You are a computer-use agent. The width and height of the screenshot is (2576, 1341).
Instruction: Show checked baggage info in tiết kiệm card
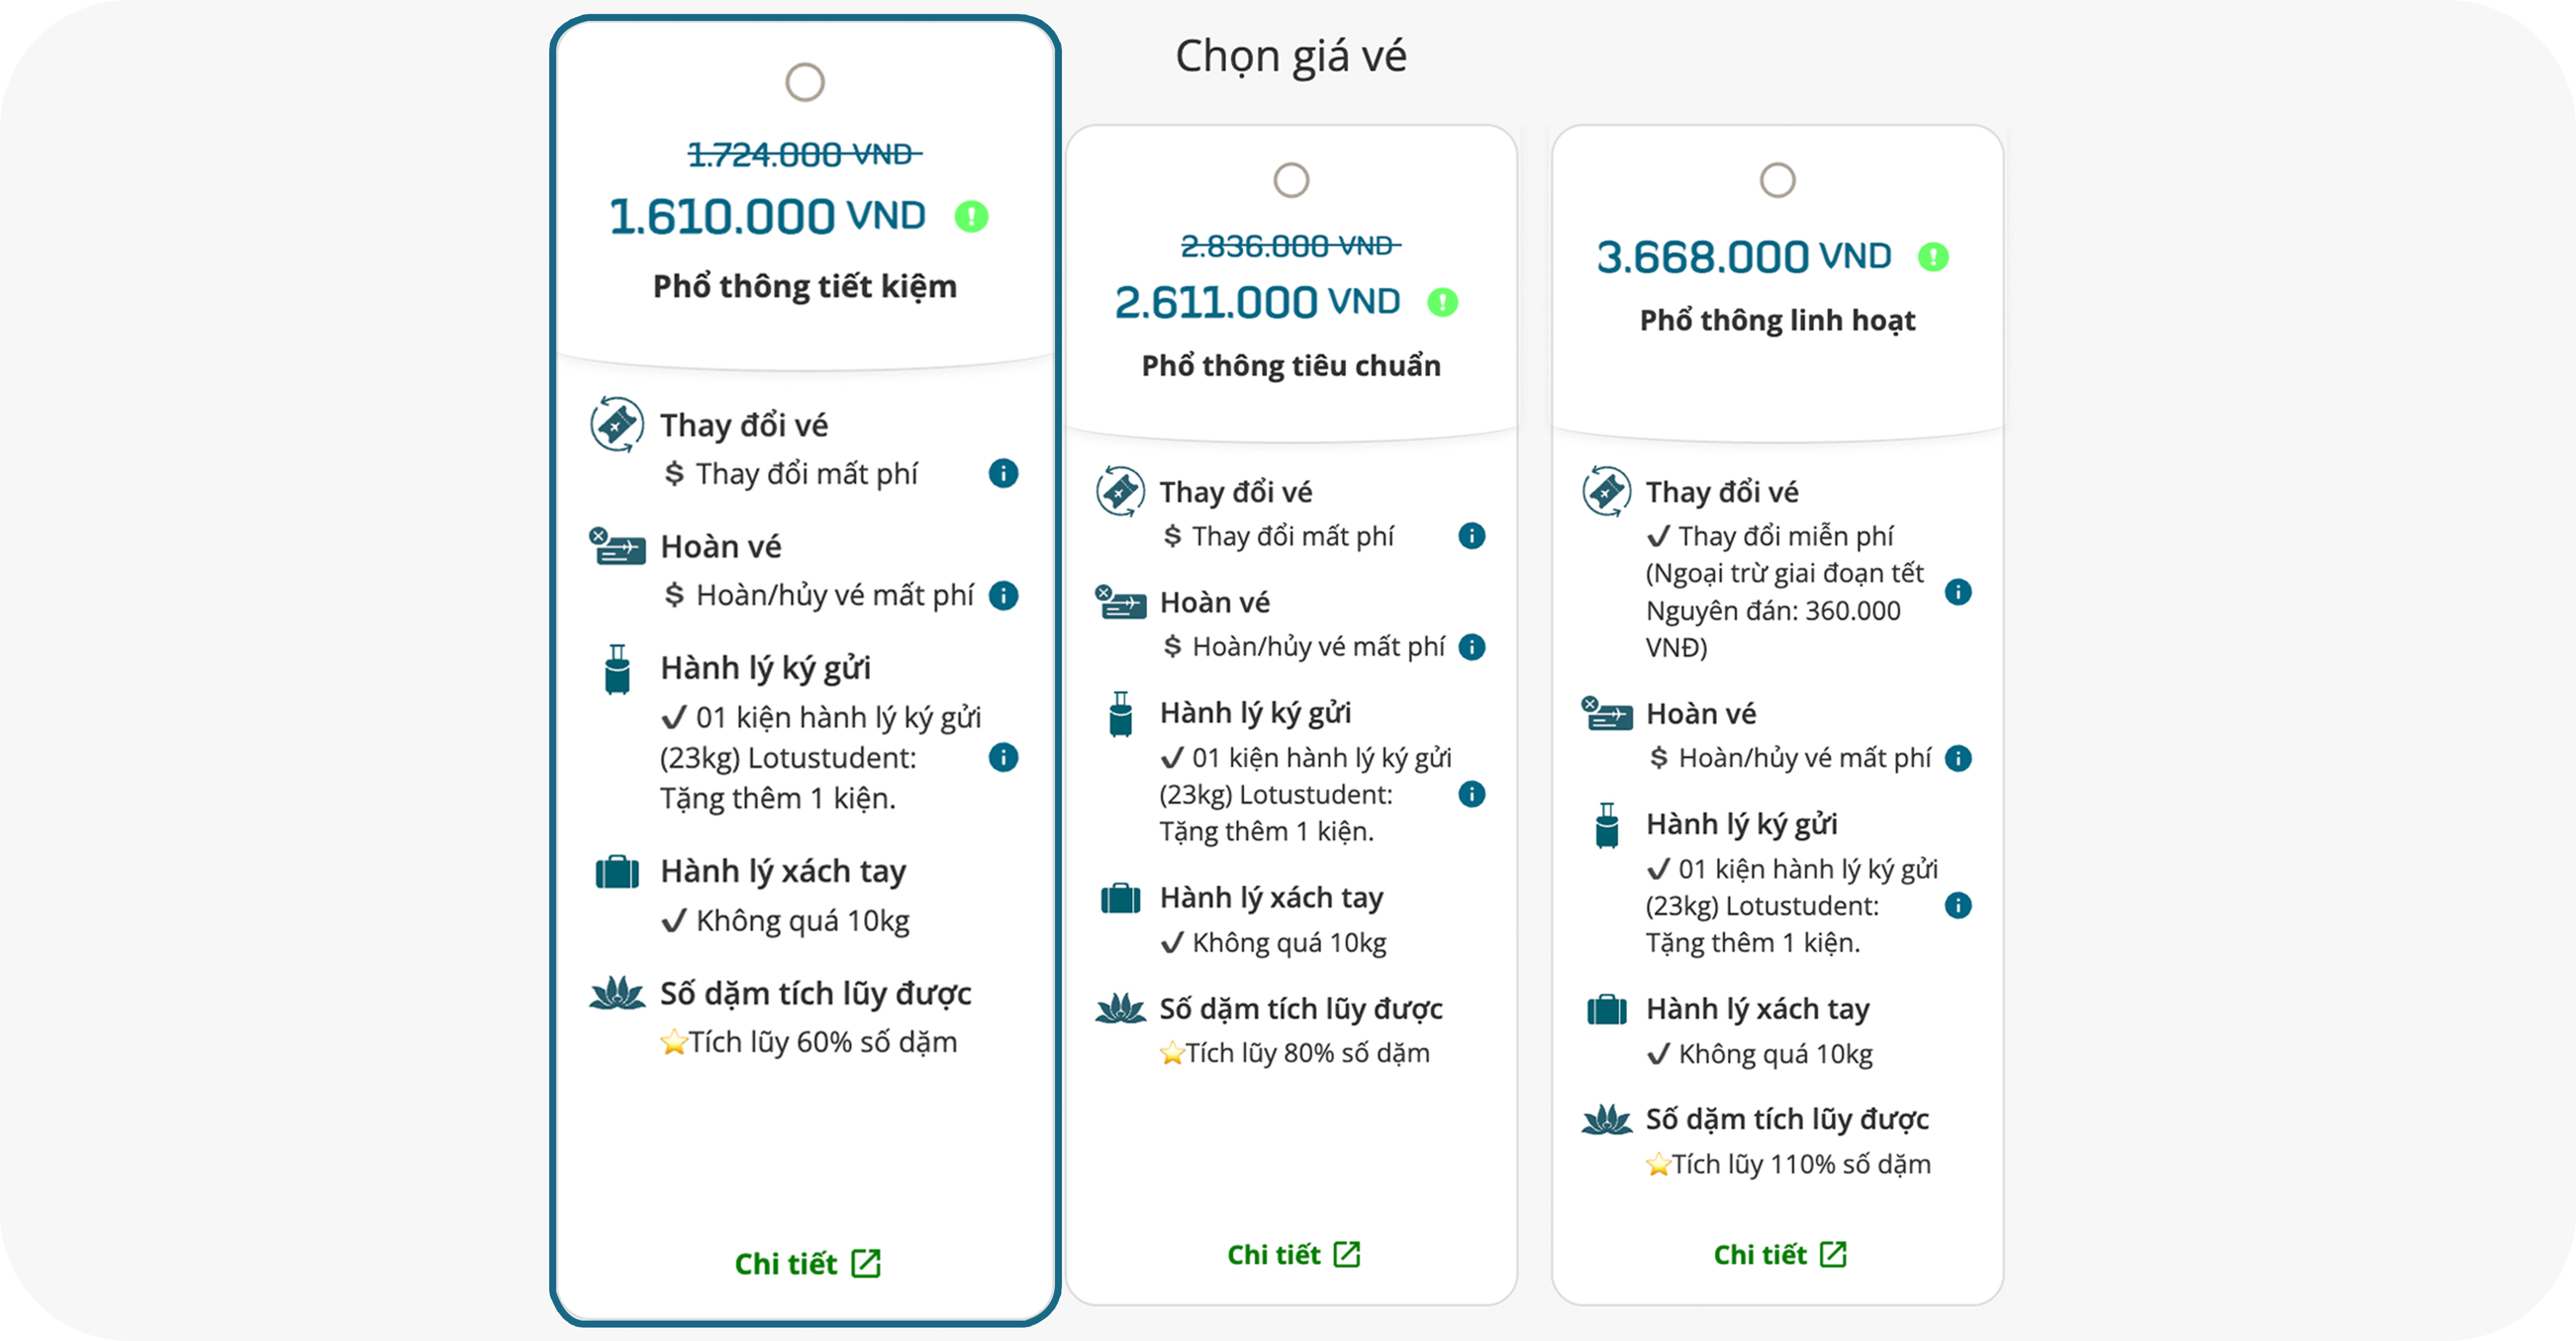(x=1003, y=758)
